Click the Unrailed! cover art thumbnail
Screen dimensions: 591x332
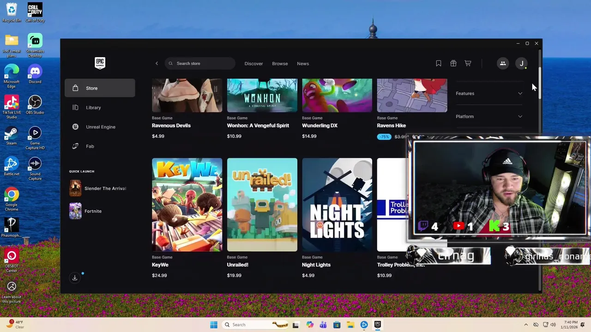tap(262, 205)
